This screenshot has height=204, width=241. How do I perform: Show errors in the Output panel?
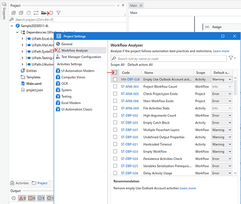pos(22,198)
